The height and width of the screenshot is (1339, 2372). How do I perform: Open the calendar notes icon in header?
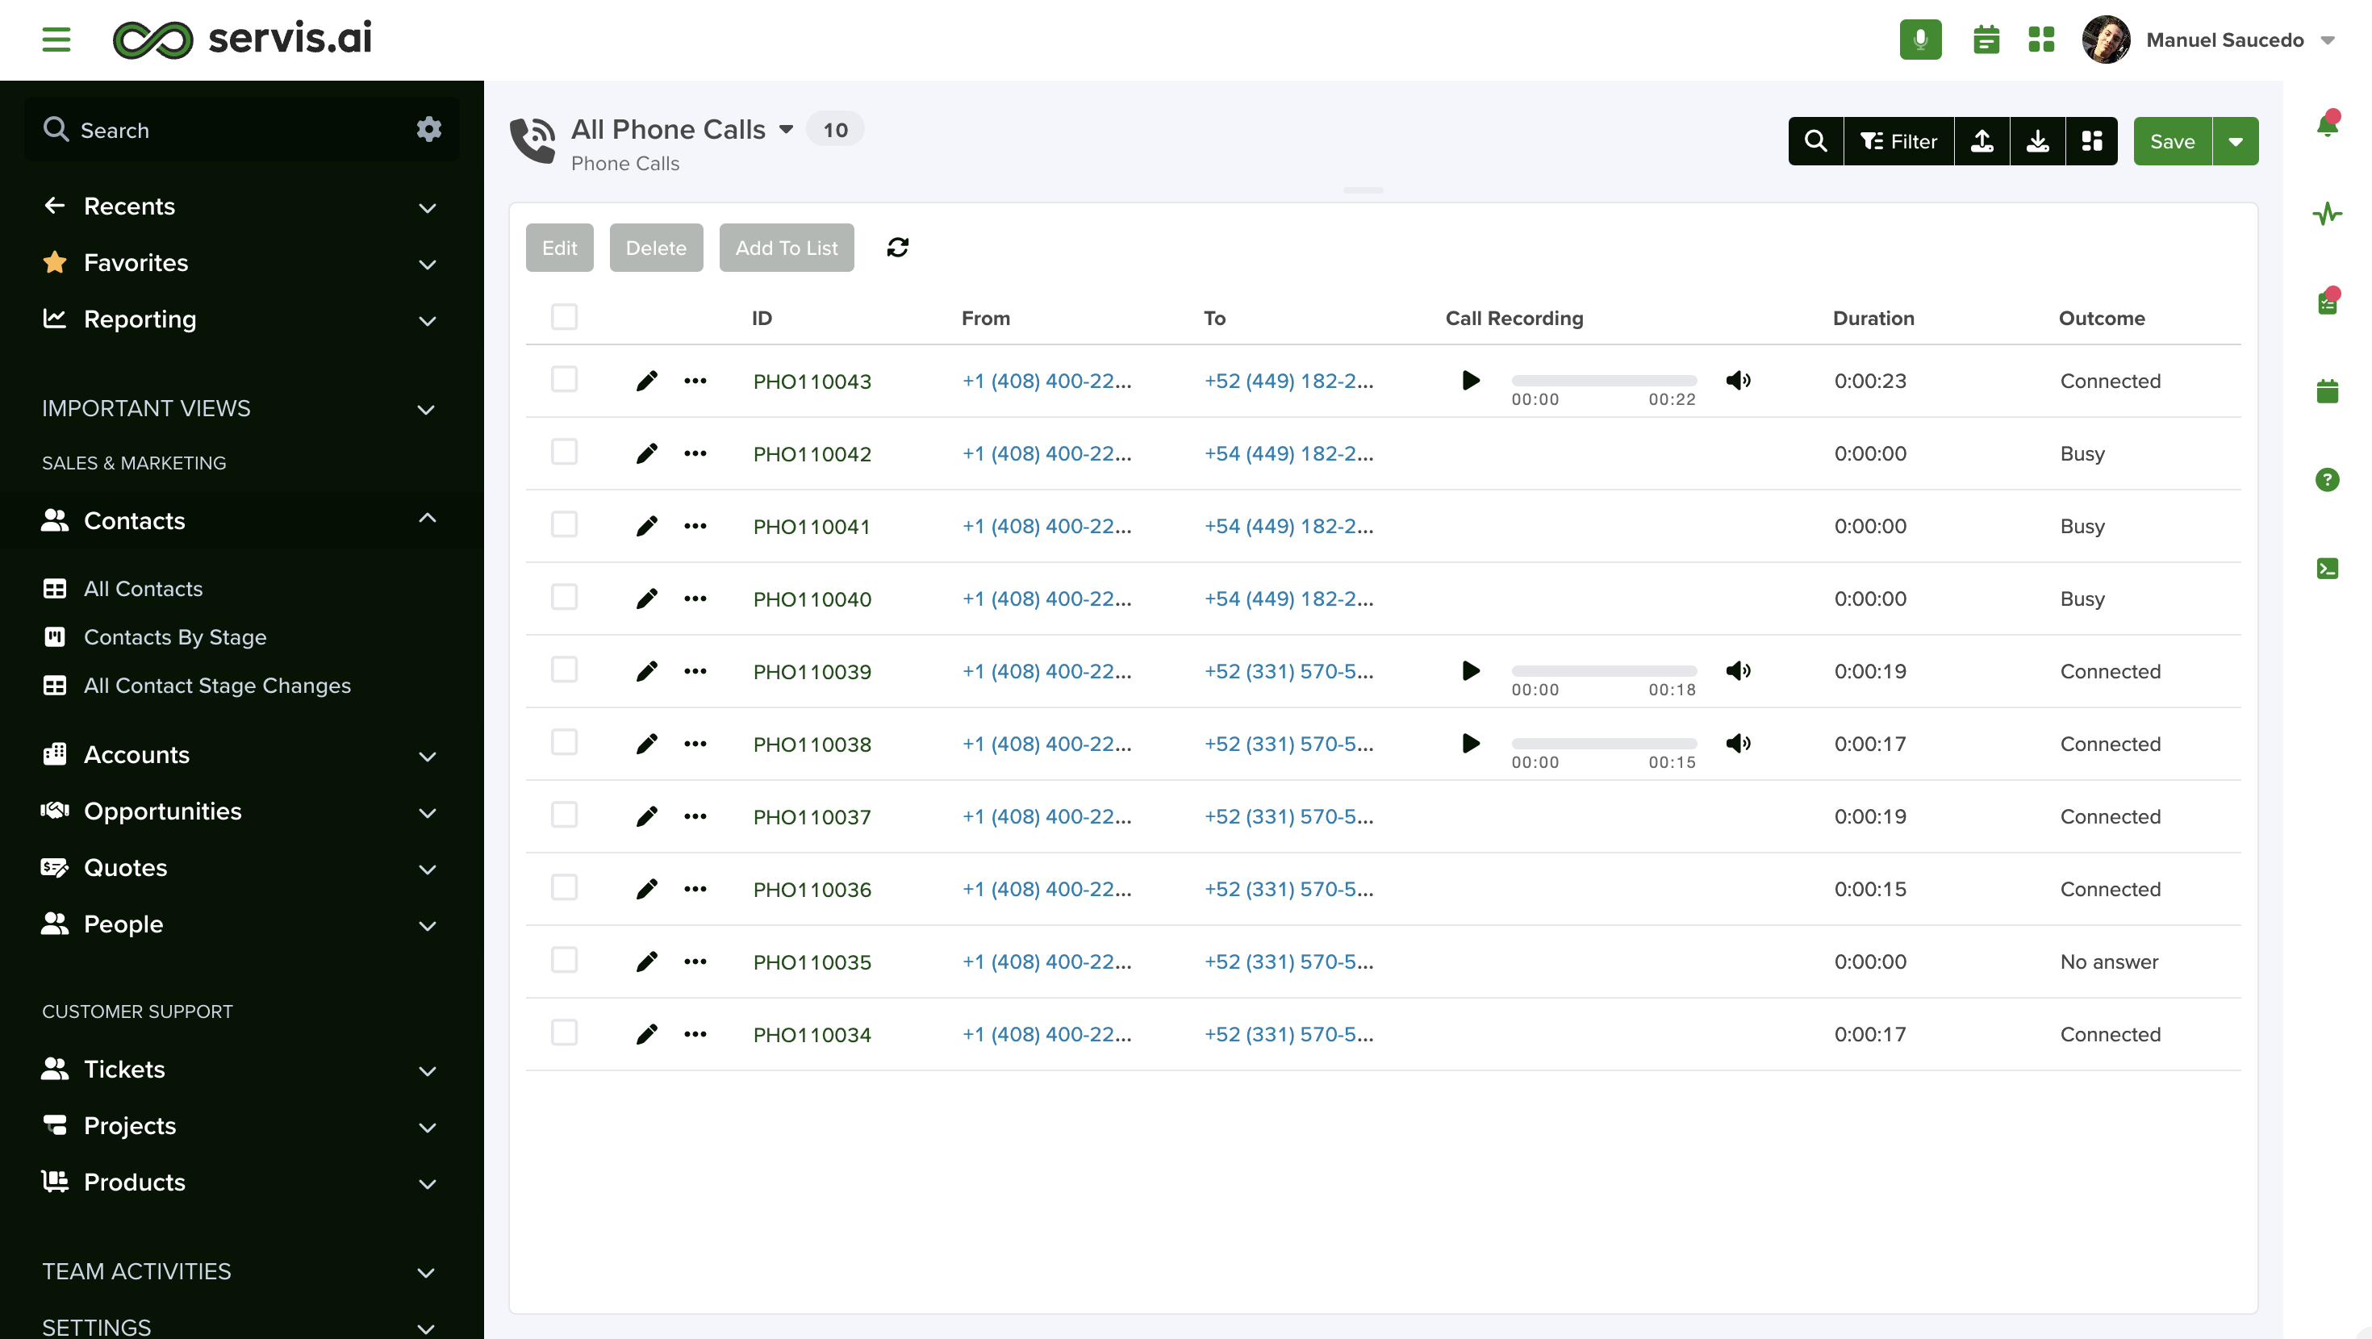click(1986, 40)
